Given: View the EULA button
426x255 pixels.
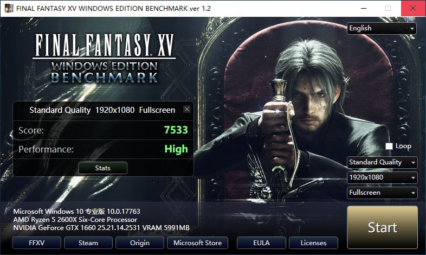Looking at the screenshot, I should coord(261,243).
